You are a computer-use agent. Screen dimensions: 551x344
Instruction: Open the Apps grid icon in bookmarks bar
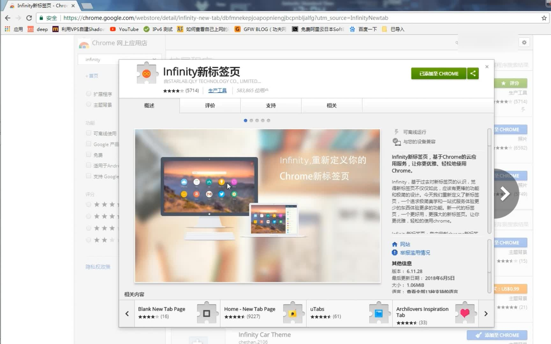(x=7, y=29)
